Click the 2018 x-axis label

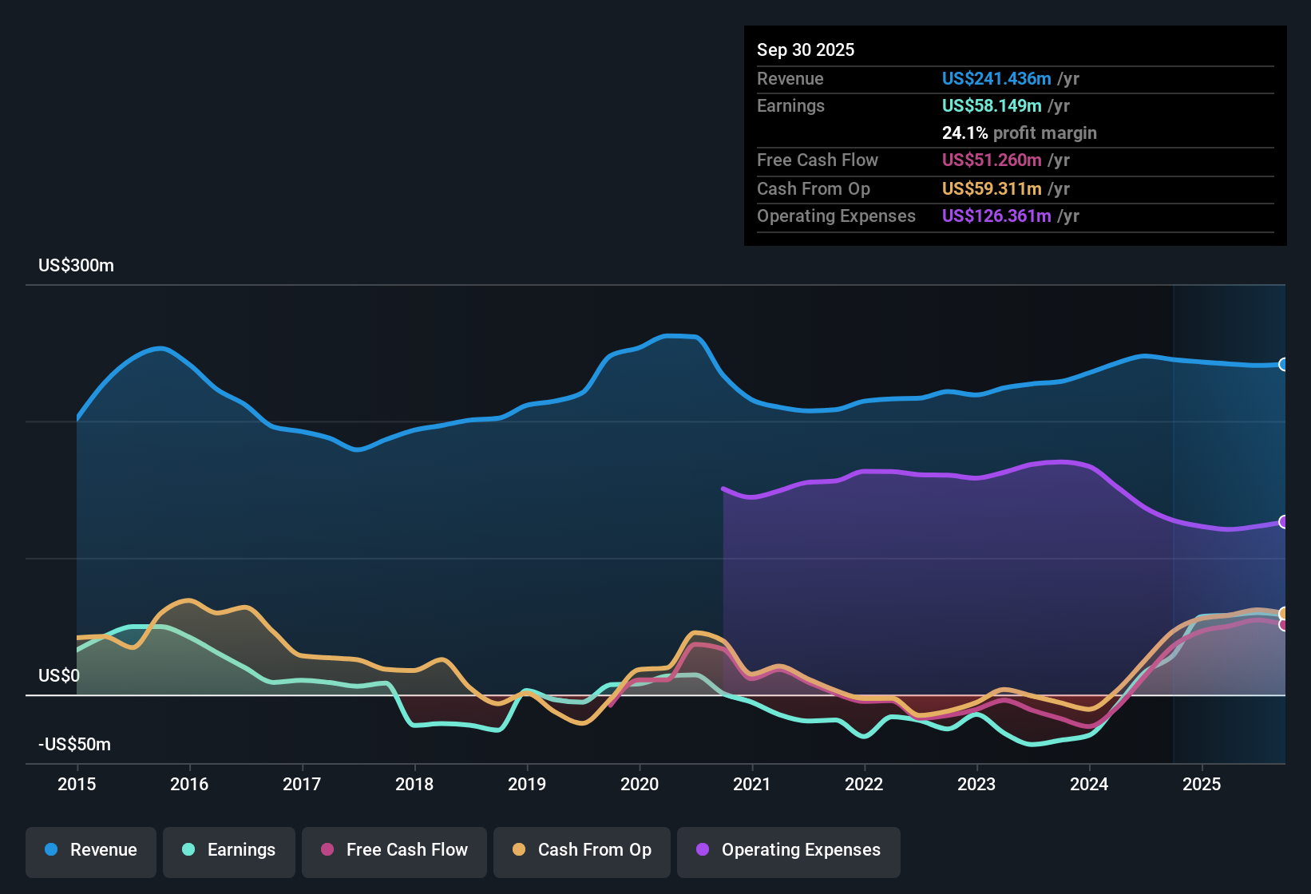point(414,784)
